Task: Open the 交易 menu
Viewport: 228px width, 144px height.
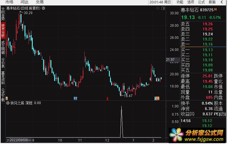Action: pyautogui.click(x=40, y=2)
